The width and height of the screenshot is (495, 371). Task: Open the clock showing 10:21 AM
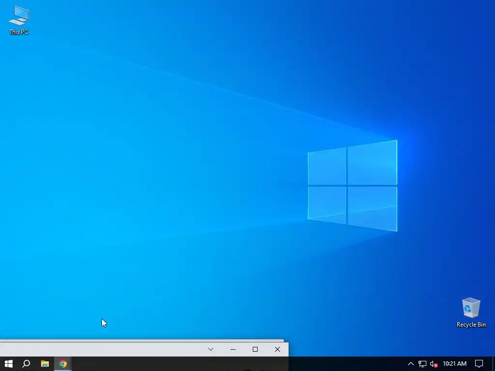(454, 364)
